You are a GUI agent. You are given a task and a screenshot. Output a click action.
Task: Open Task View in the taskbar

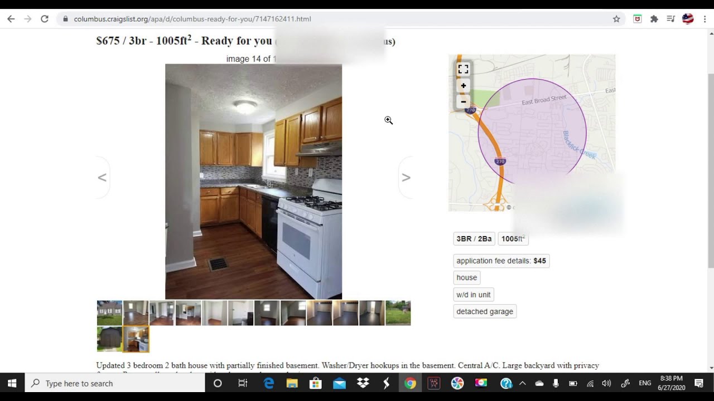coord(243,383)
